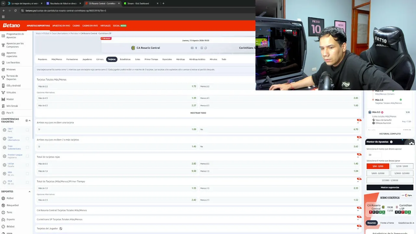Reload the page with the browser refresh icon
Image resolution: width=416 pixels, height=234 pixels.
pos(15,10)
